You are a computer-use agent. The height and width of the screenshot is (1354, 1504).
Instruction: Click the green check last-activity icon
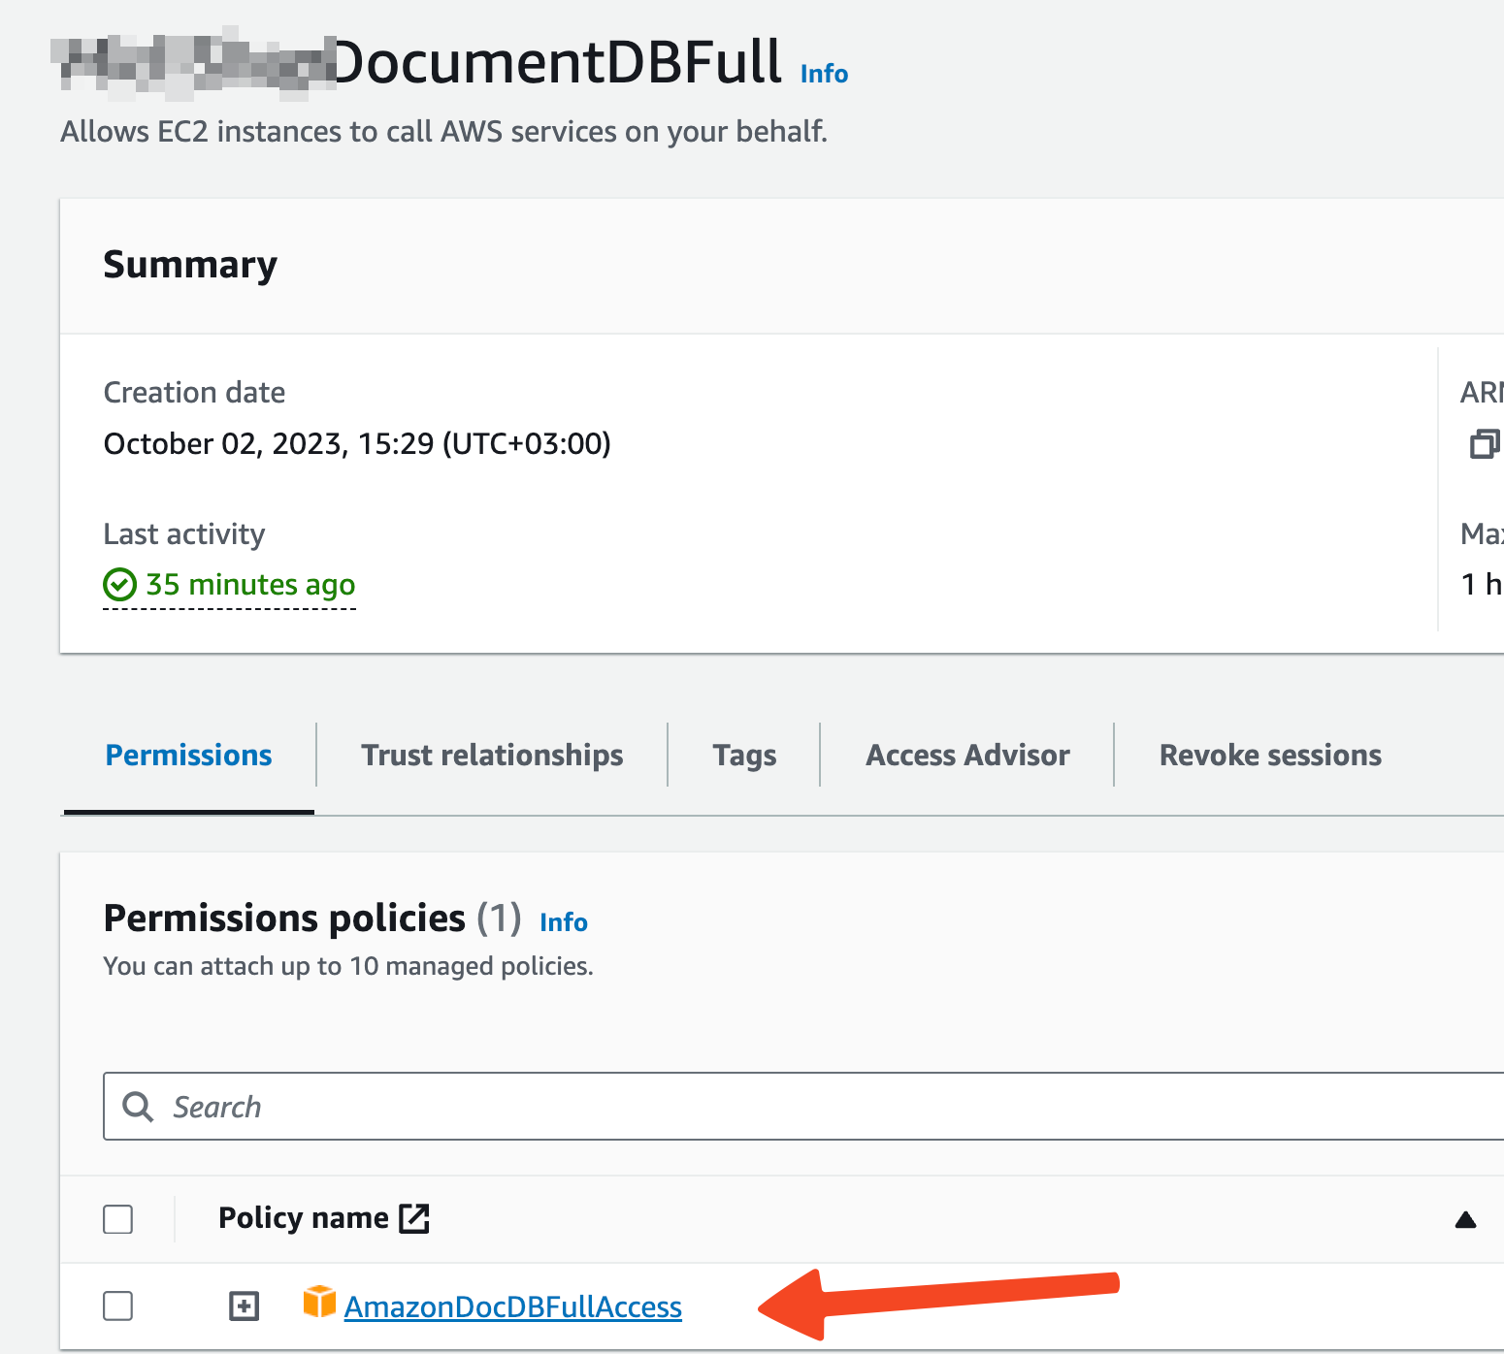(x=119, y=585)
